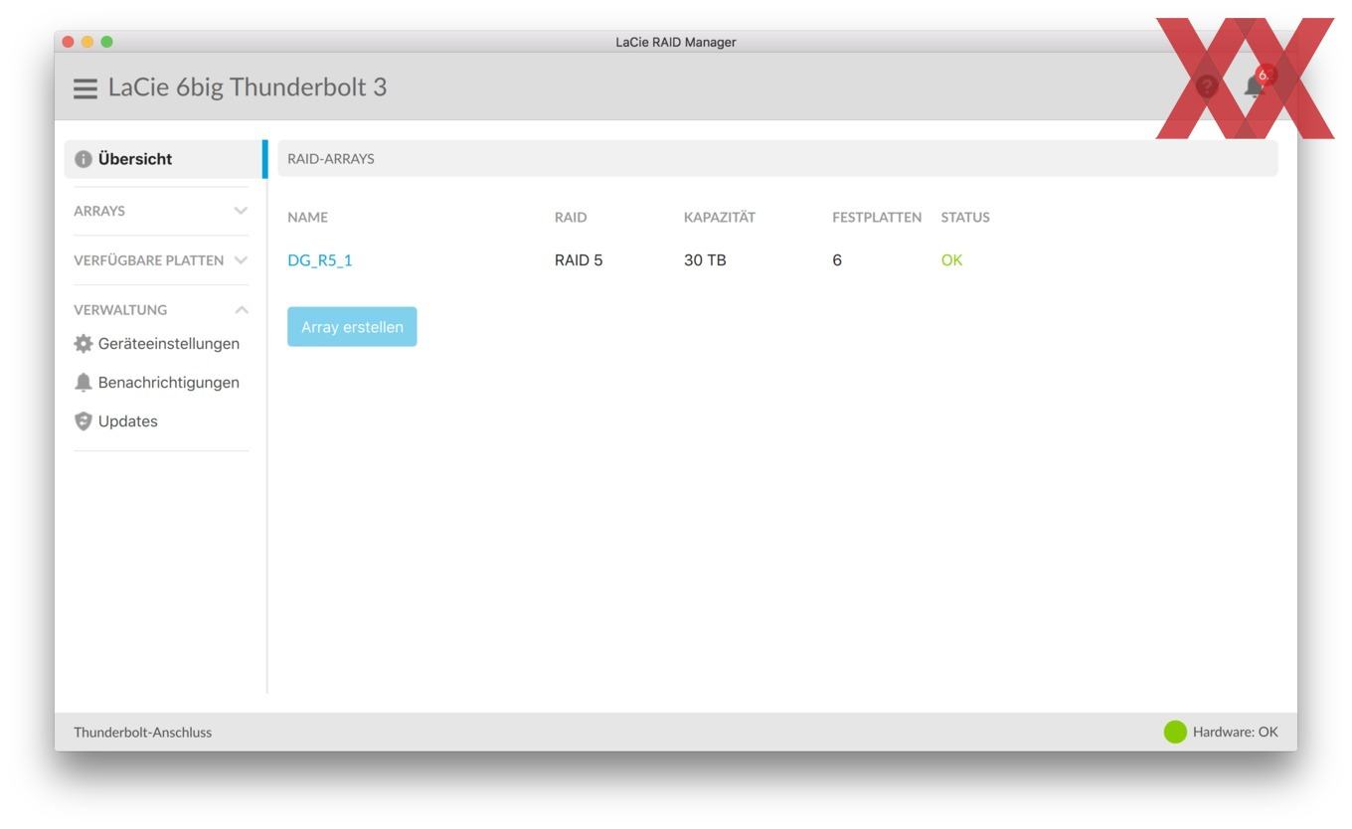
Task: Click the Array erstellen button
Action: [x=352, y=327]
